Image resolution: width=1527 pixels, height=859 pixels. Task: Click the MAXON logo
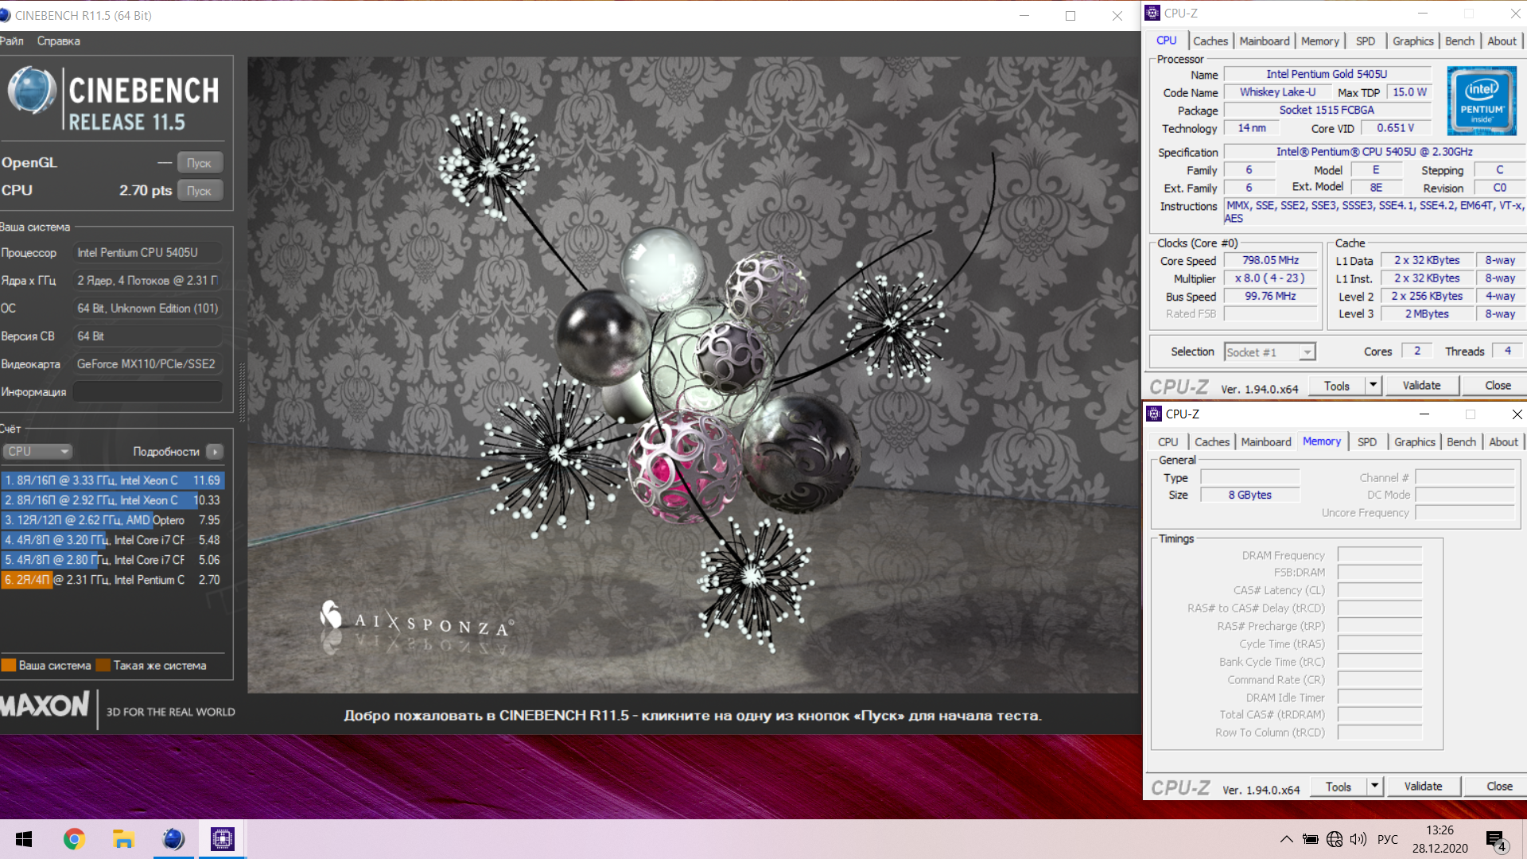click(45, 705)
